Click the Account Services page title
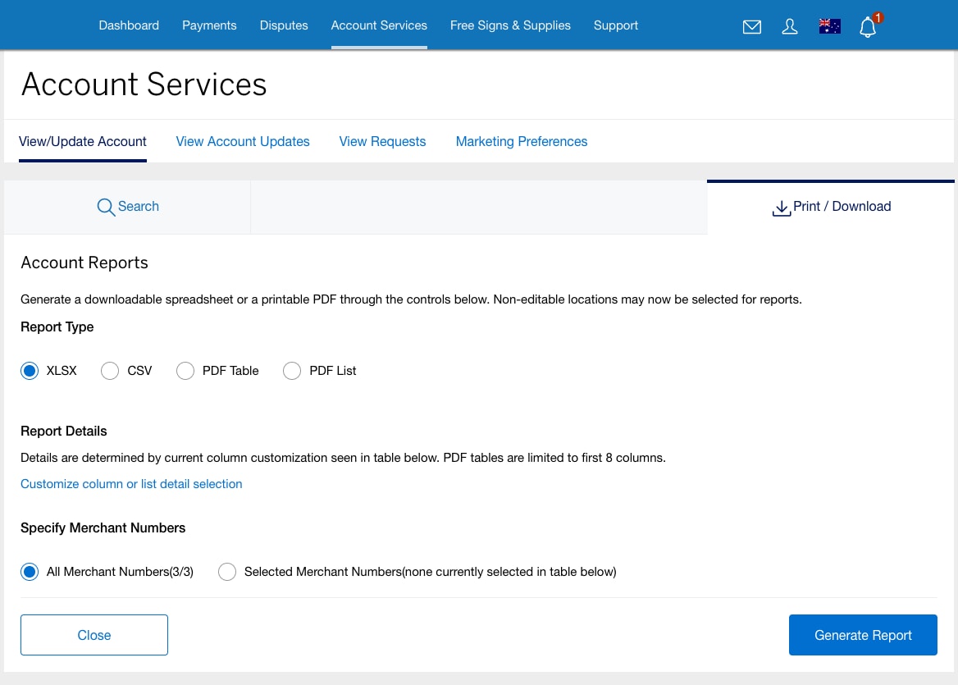Screen dimensions: 958x685 point(144,84)
